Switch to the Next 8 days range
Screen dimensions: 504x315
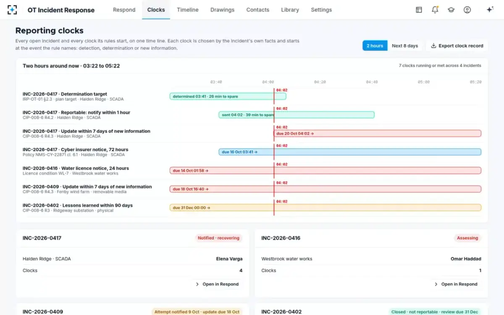(x=405, y=46)
